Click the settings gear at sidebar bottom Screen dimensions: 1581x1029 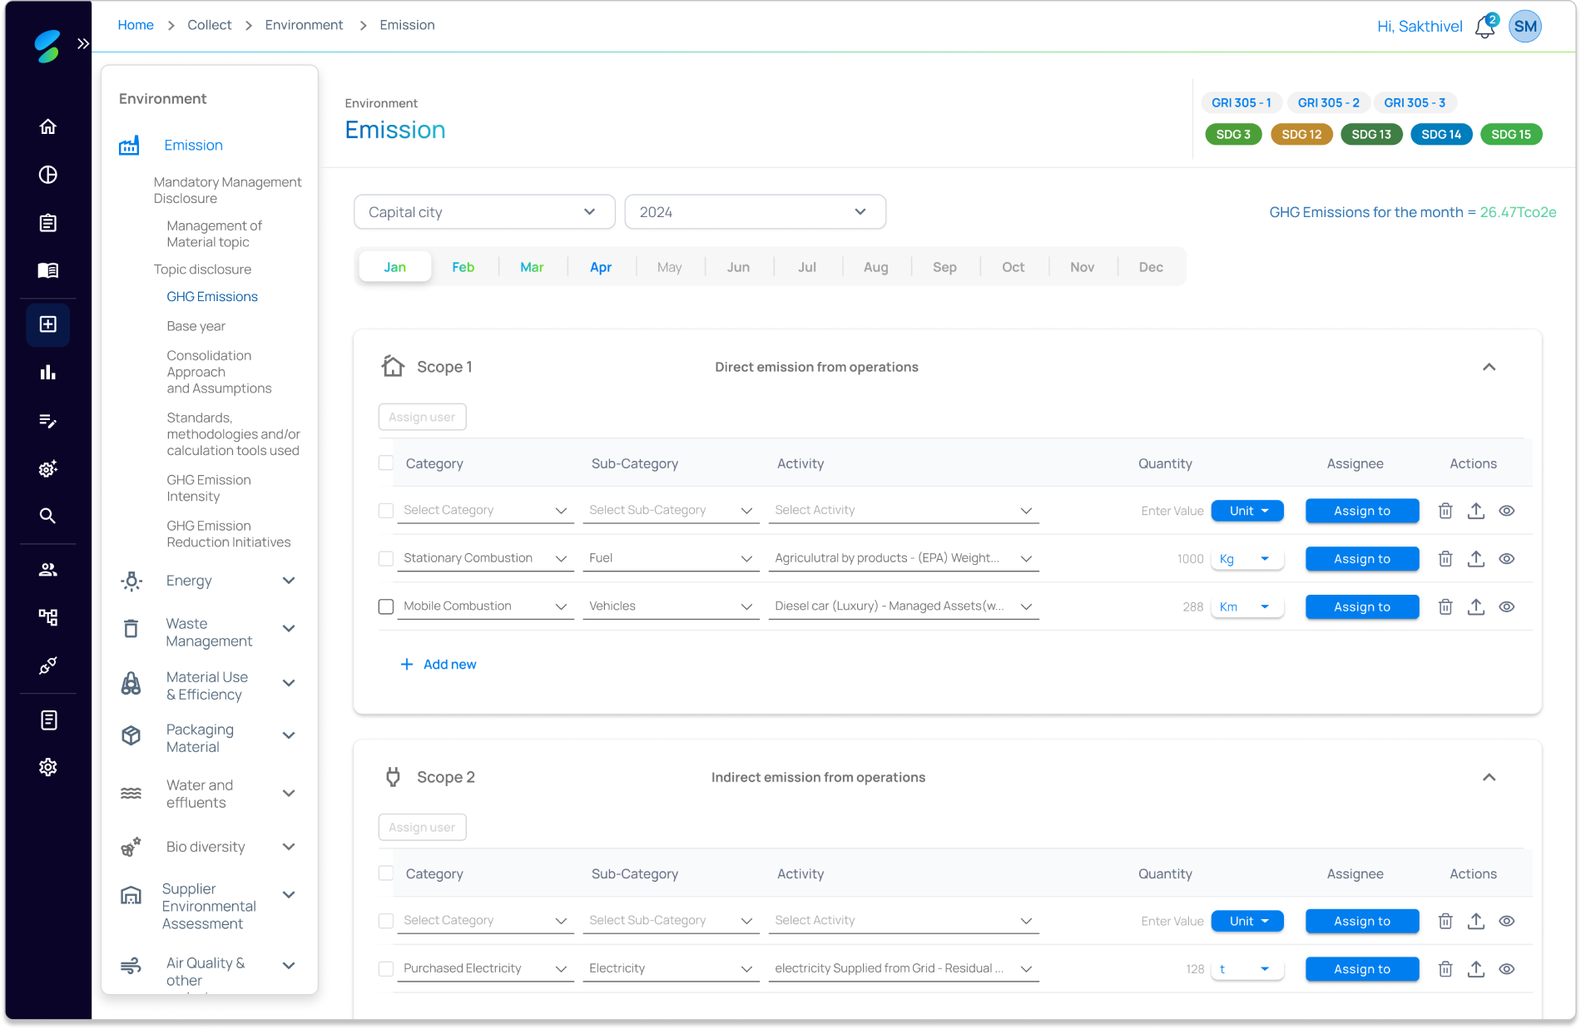pyautogui.click(x=48, y=767)
